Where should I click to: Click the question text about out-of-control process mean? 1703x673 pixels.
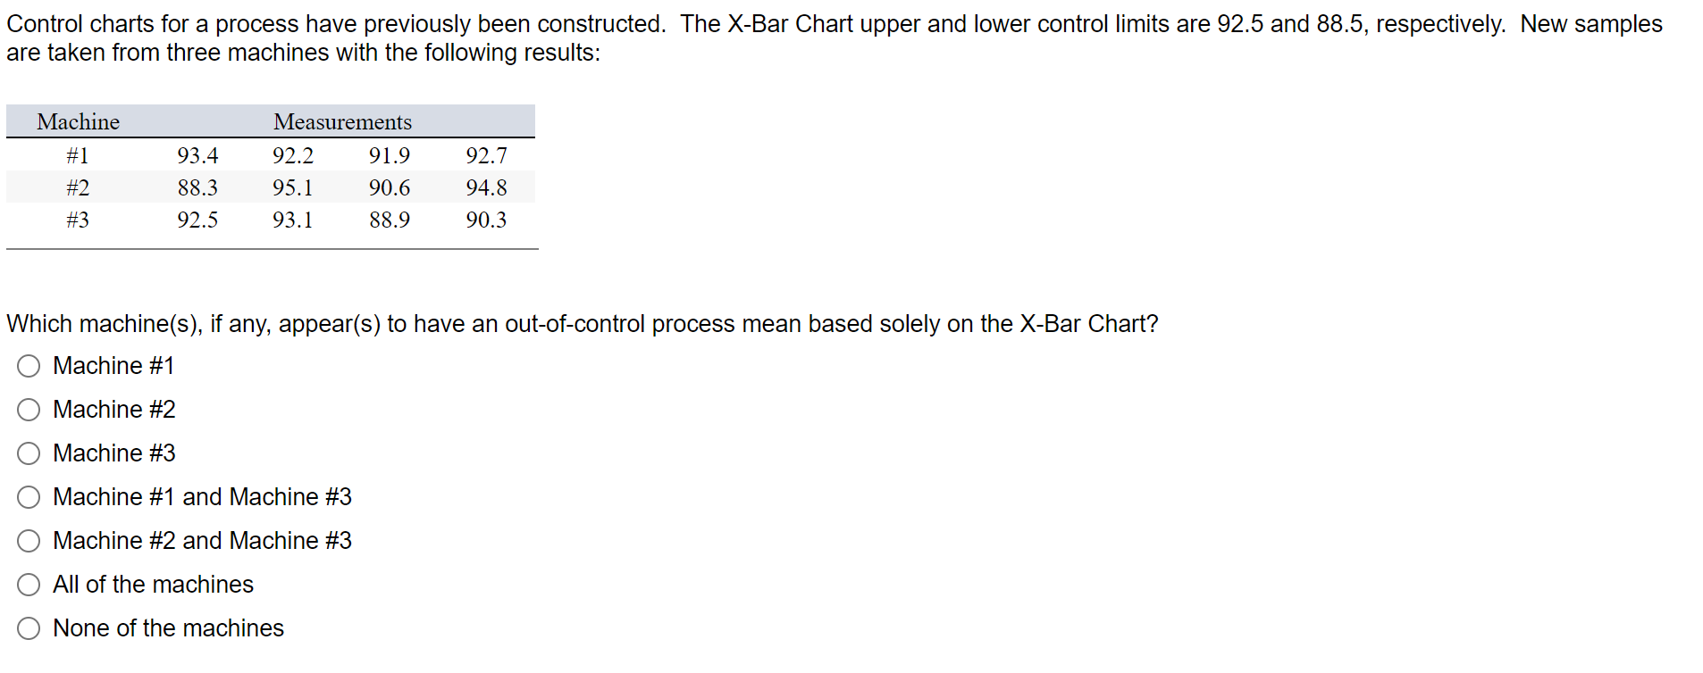point(581,324)
